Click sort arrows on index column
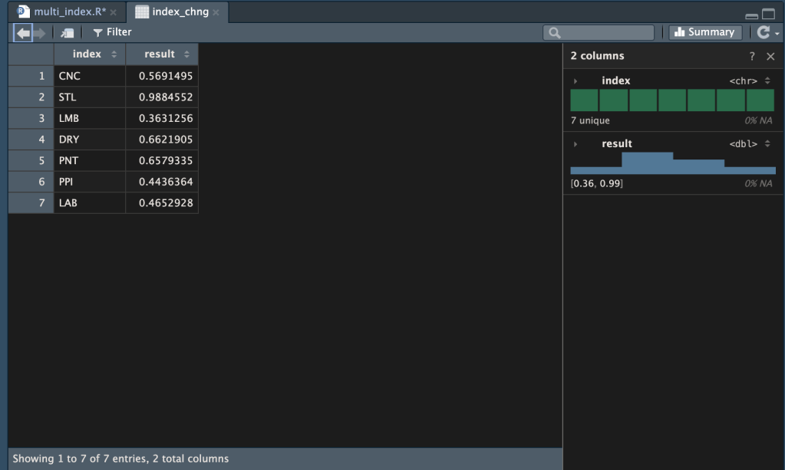 click(x=114, y=54)
